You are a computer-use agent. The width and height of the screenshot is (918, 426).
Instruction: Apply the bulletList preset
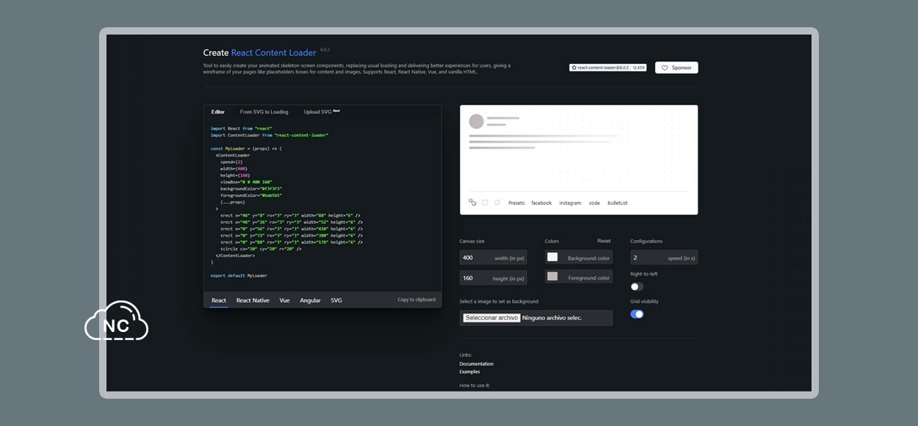(618, 203)
